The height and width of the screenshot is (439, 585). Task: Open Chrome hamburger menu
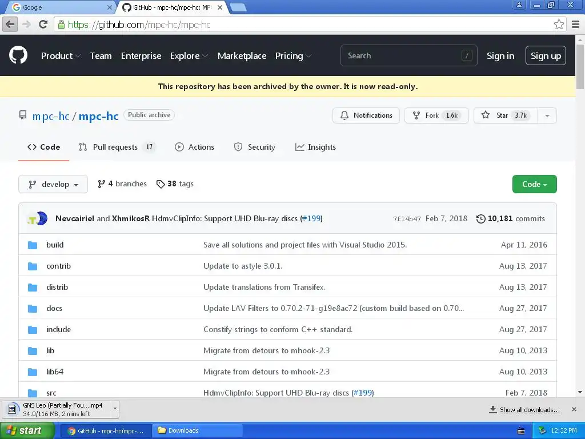[x=576, y=25]
